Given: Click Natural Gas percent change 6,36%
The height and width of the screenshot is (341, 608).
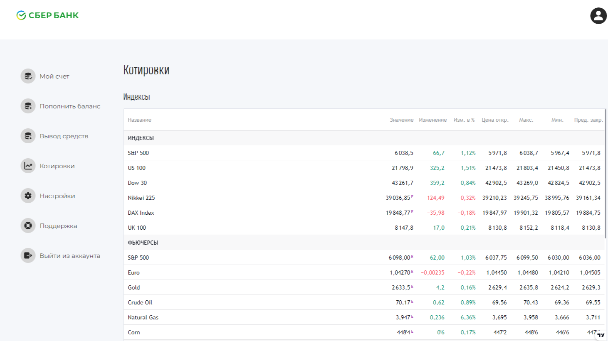Looking at the screenshot, I should (468, 317).
